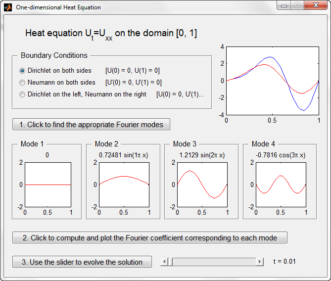Click the main solution plot
Image resolution: width=331 pixels, height=281 pixels.
tap(273, 81)
